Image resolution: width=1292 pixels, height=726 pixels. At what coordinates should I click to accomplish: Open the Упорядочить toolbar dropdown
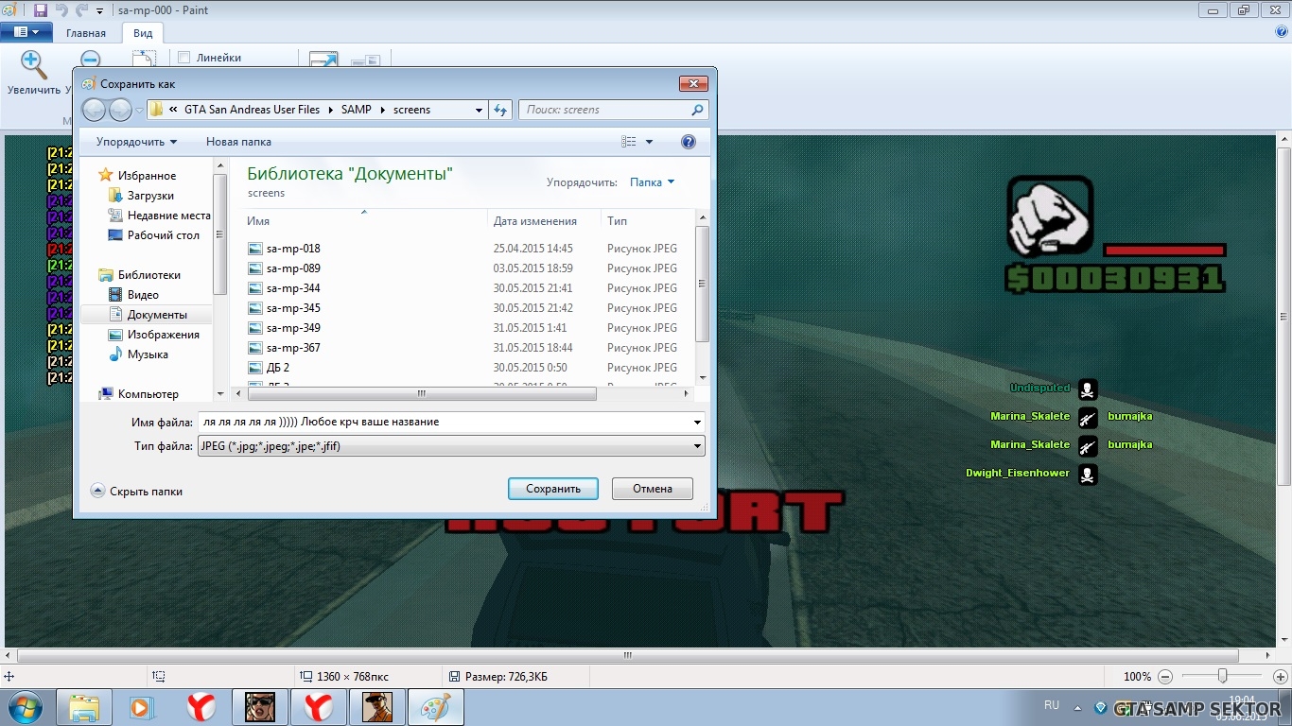[x=136, y=142]
